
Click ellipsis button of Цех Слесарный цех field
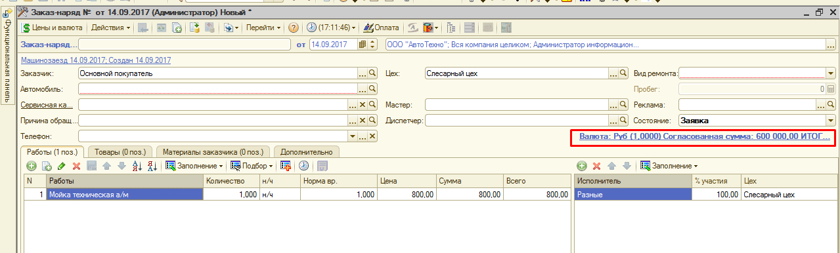[x=614, y=73]
